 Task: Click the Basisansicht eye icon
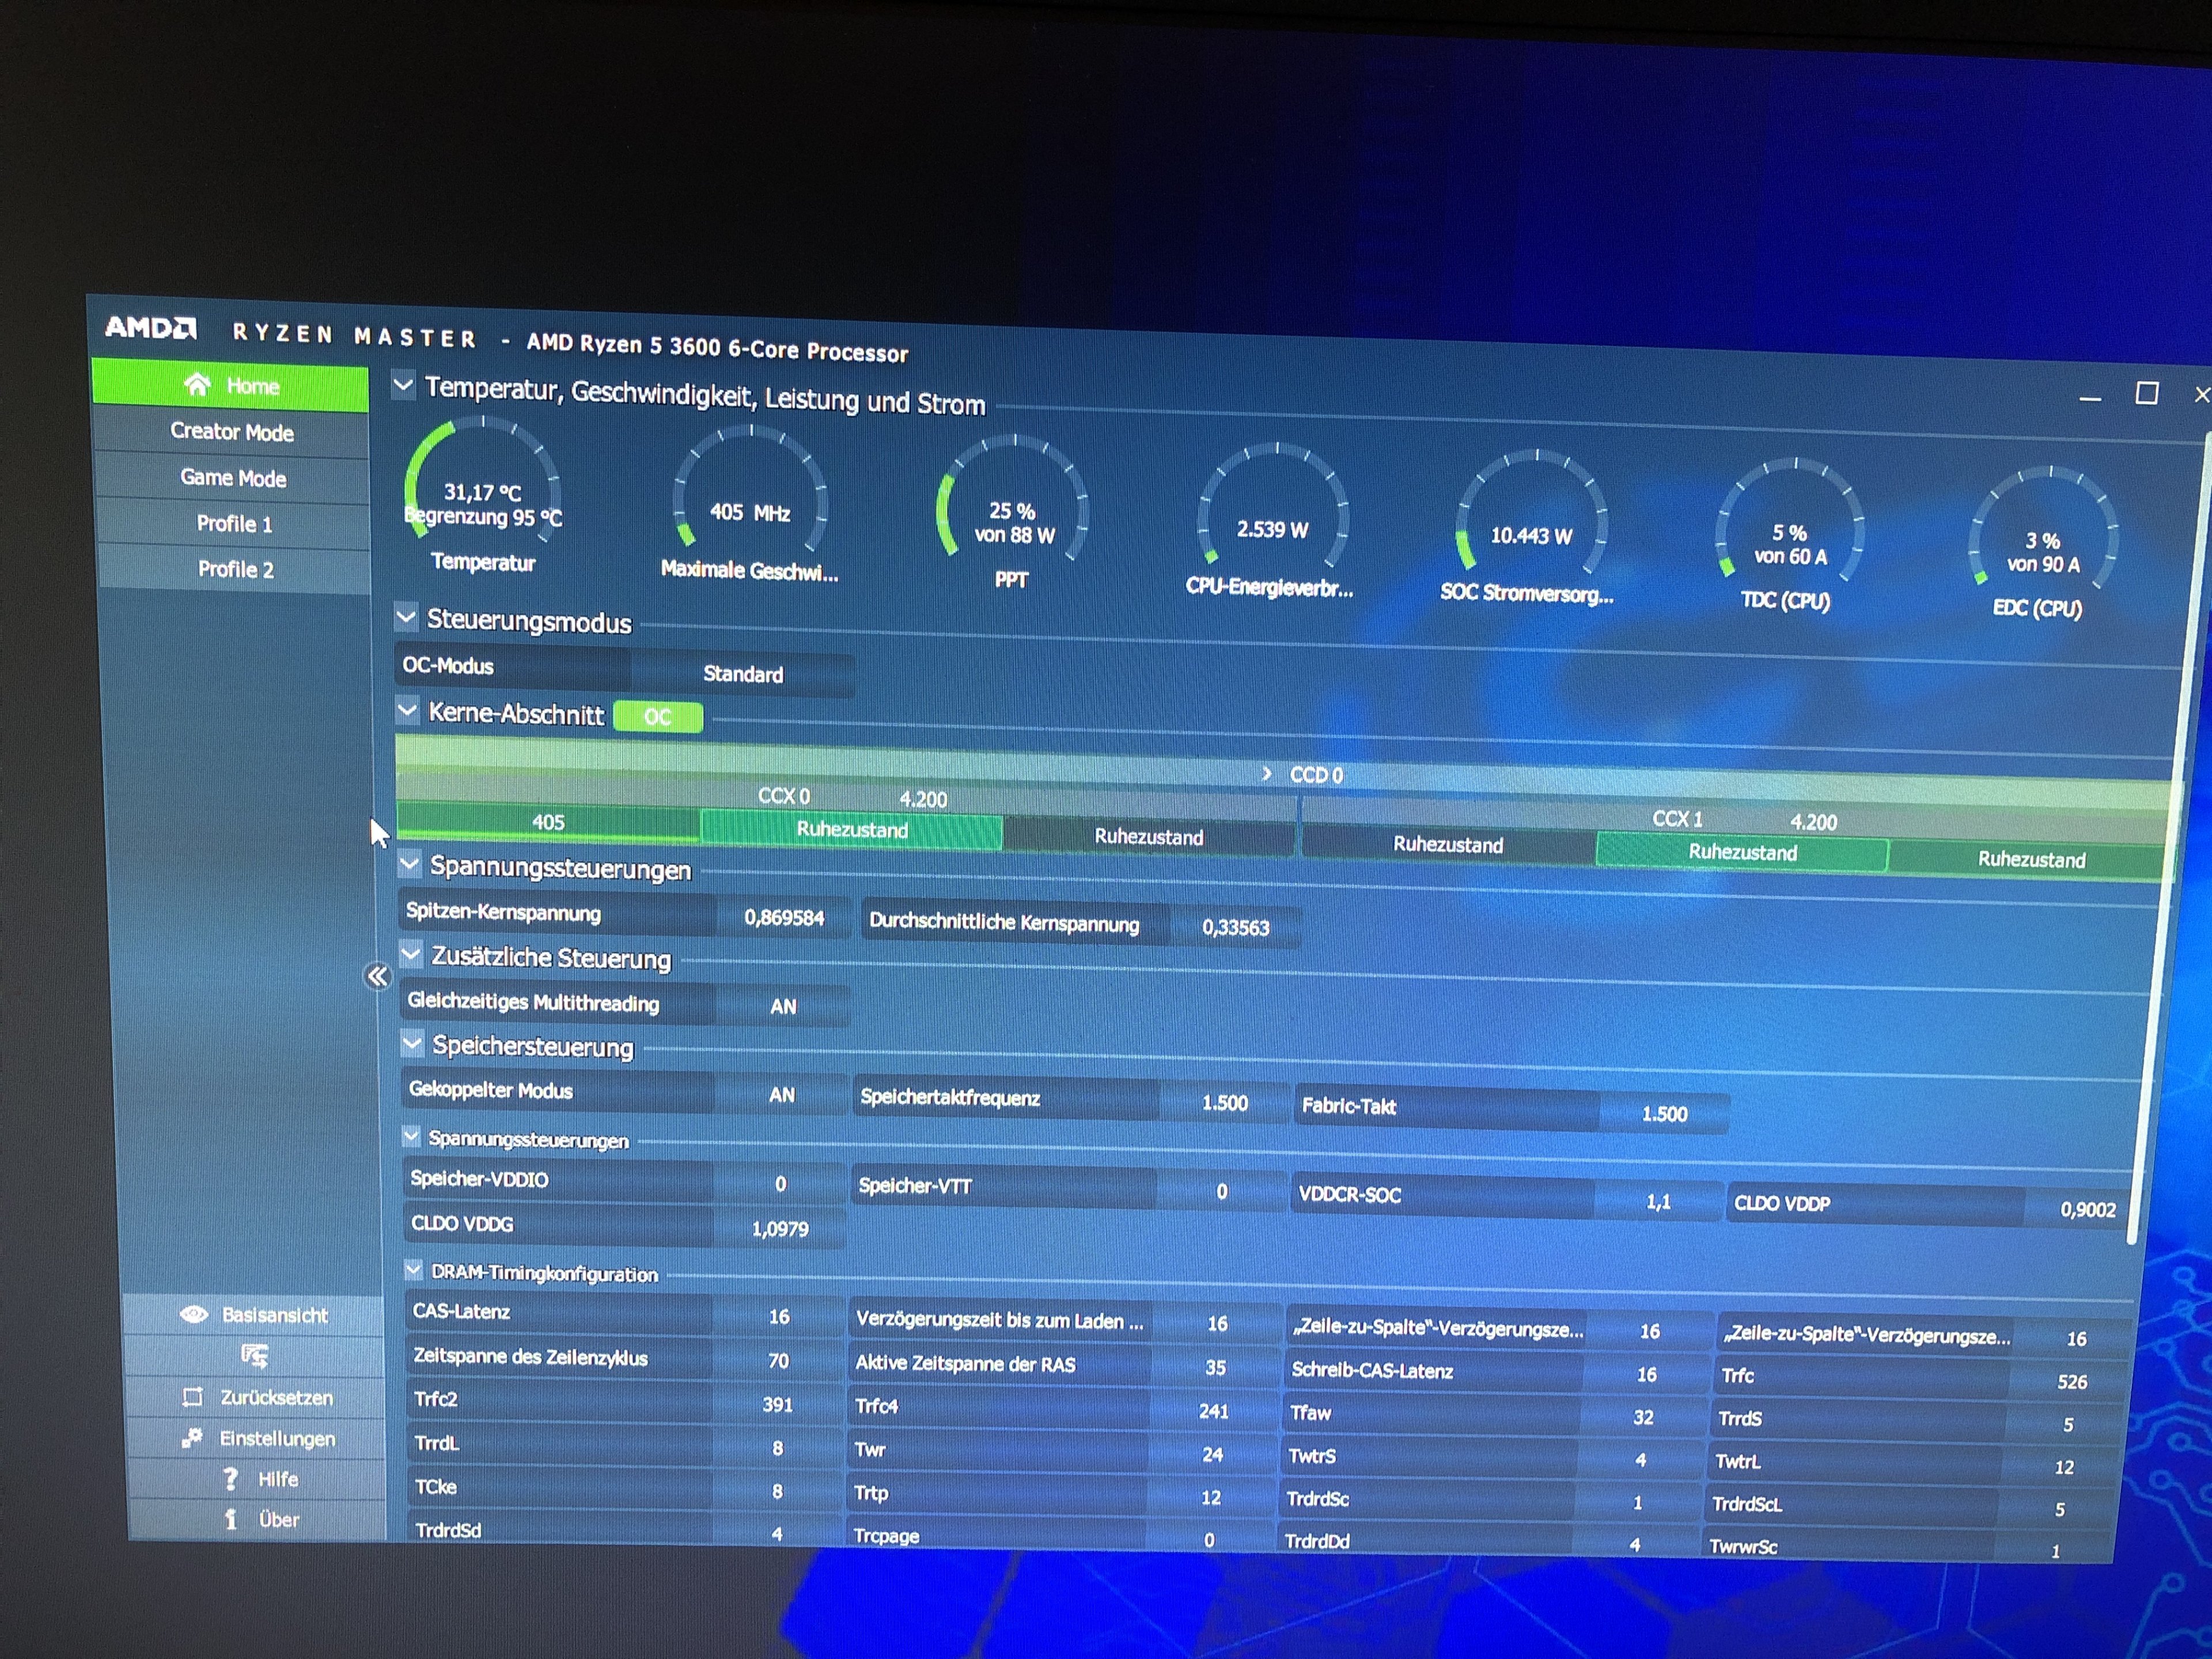(x=194, y=1314)
